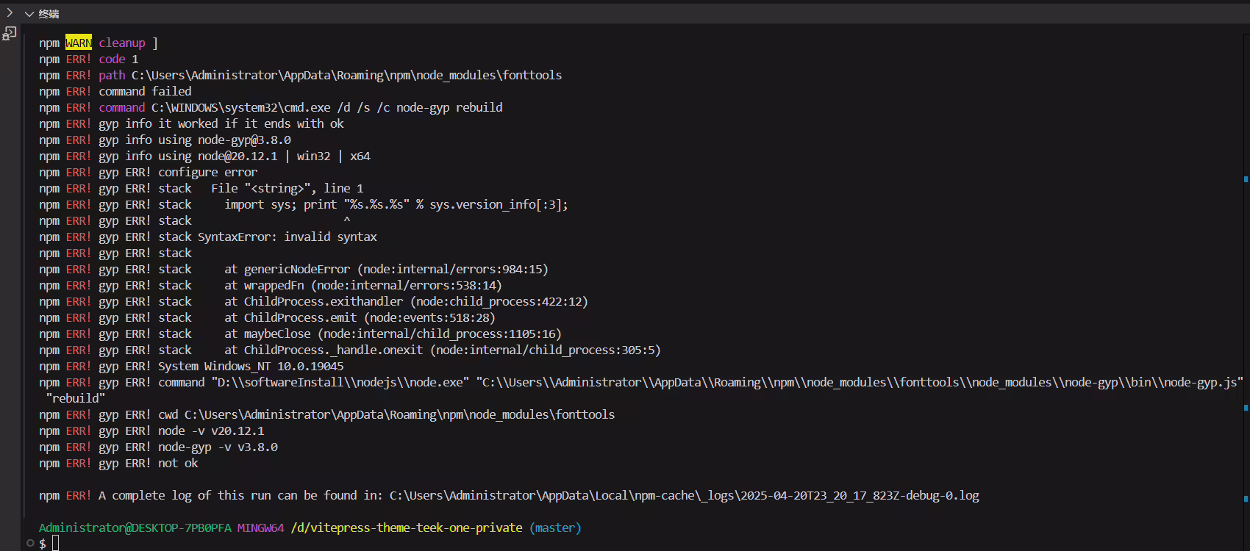The height and width of the screenshot is (551, 1250).
Task: Click the vitepress-theme-teek-one-private directory in prompt
Action: click(x=407, y=528)
